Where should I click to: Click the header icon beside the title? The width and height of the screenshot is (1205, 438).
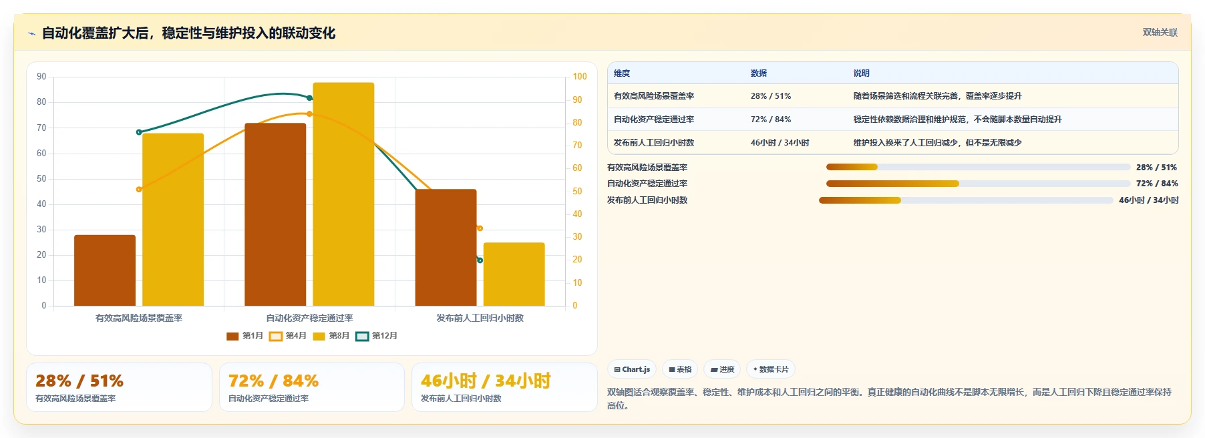(31, 33)
